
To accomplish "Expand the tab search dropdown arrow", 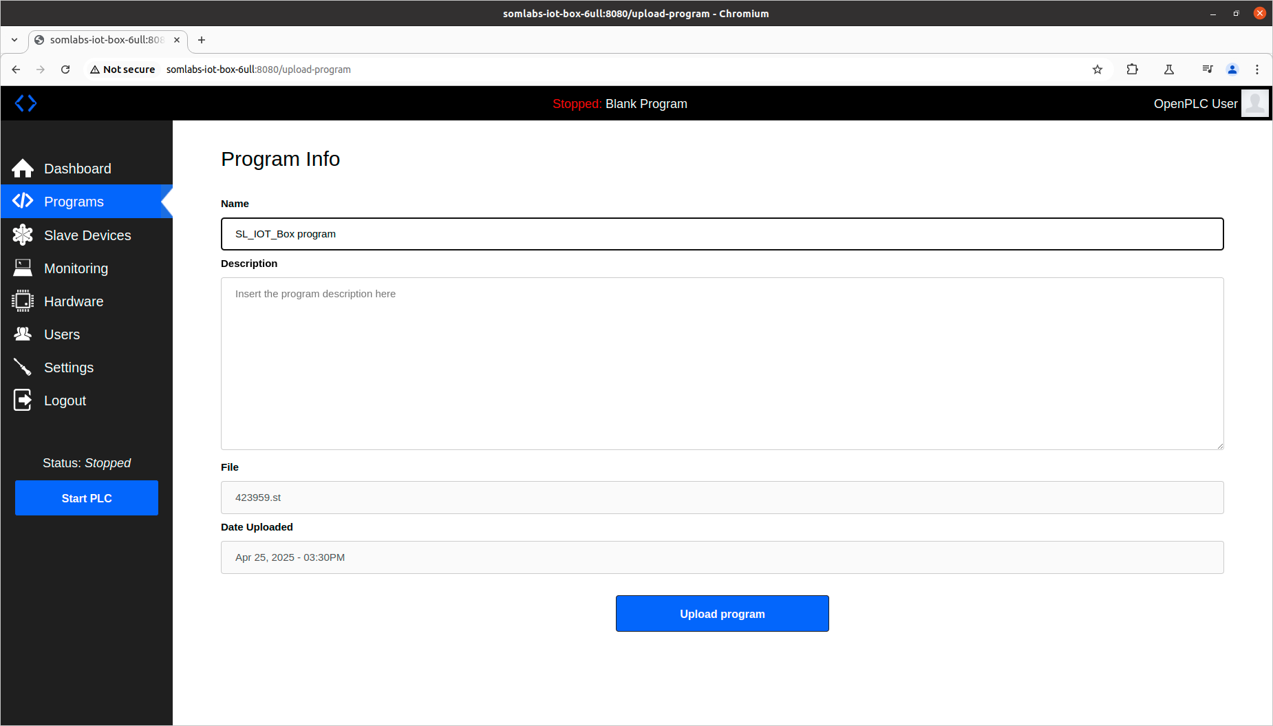I will pos(14,40).
